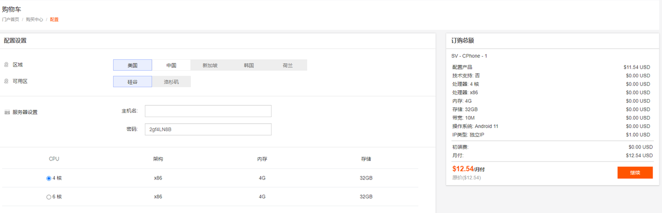
Task: Click the 带宽: 10M summary row
Action: (551, 118)
